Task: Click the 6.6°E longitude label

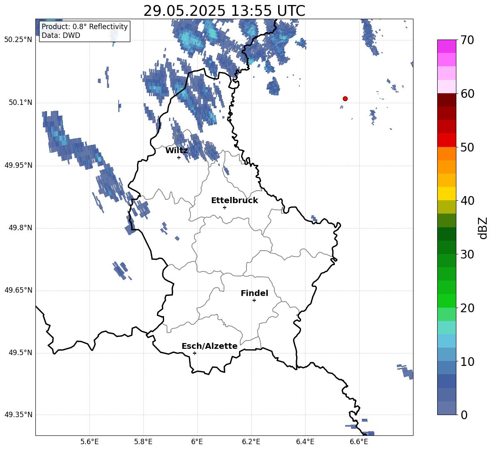Action: tap(359, 442)
